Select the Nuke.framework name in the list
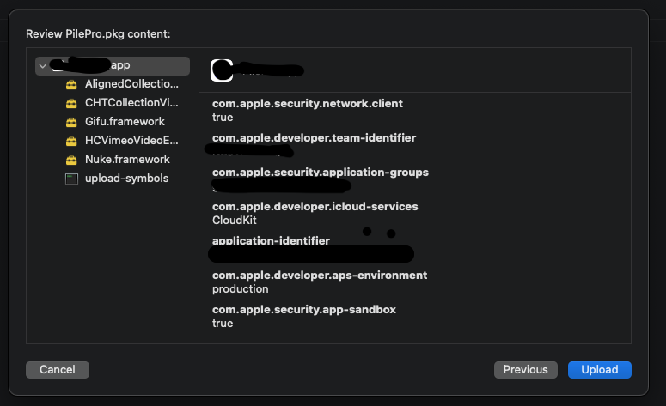 [x=127, y=160]
